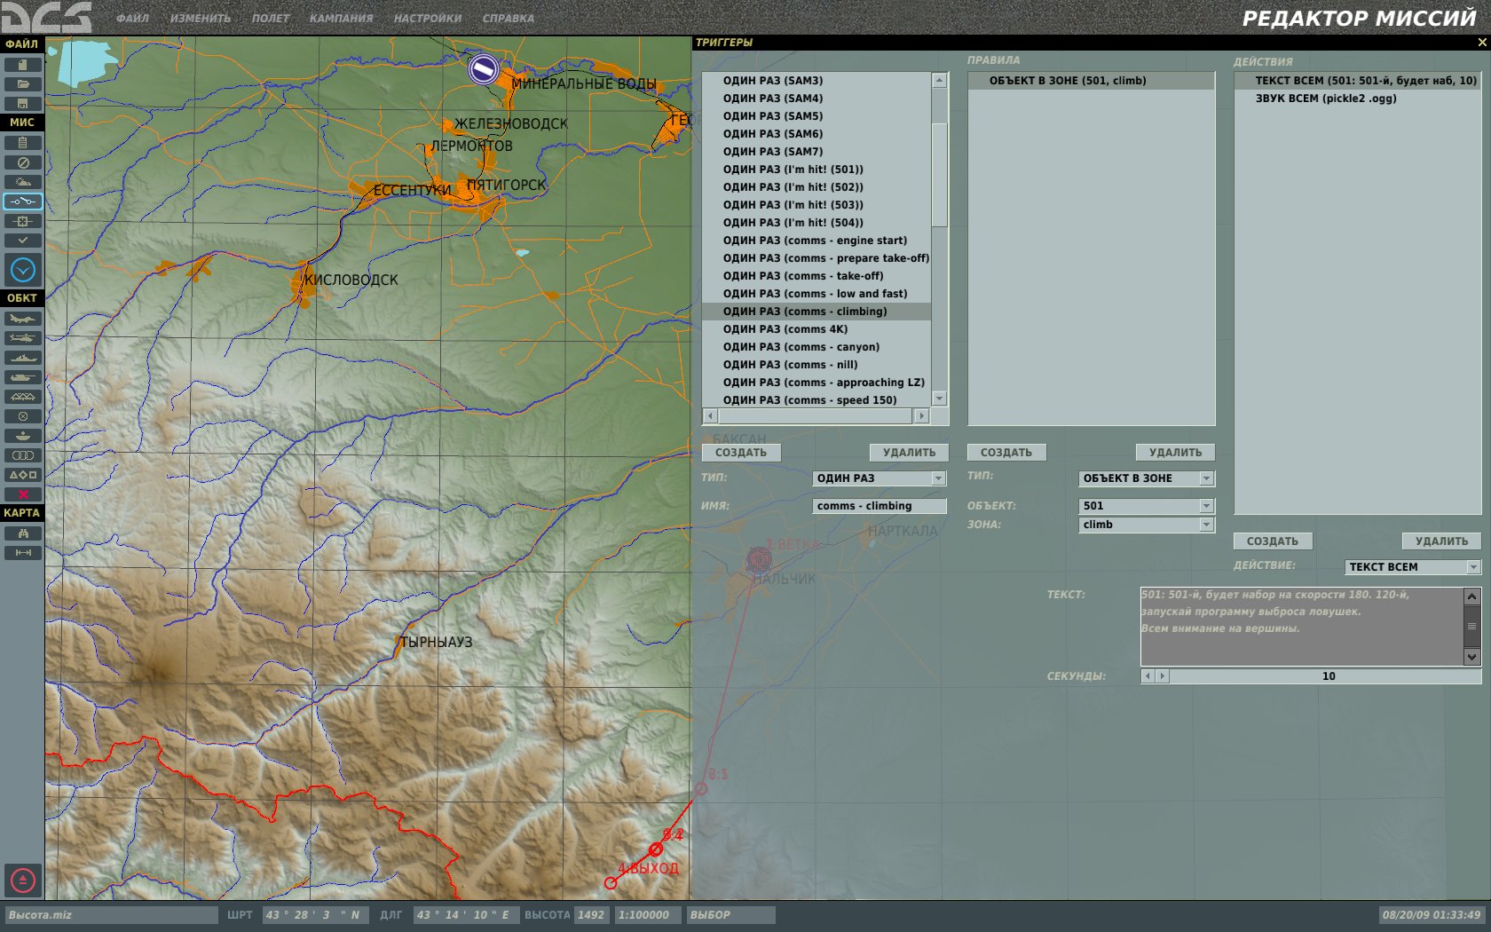
Task: Open the weather cloud icon
Action: pyautogui.click(x=23, y=182)
